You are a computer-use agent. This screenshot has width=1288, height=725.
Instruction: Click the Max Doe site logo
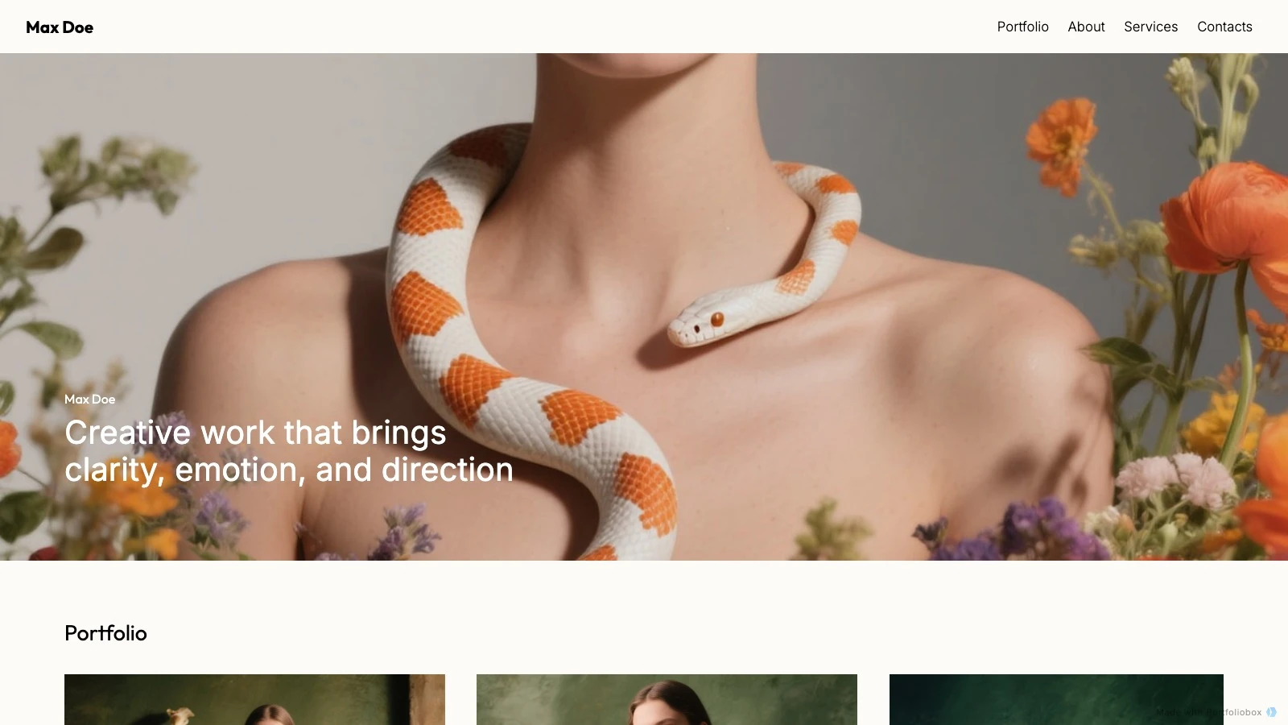(x=60, y=27)
